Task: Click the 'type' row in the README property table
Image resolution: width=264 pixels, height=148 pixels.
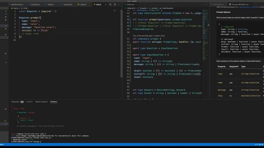Action: coord(240,74)
